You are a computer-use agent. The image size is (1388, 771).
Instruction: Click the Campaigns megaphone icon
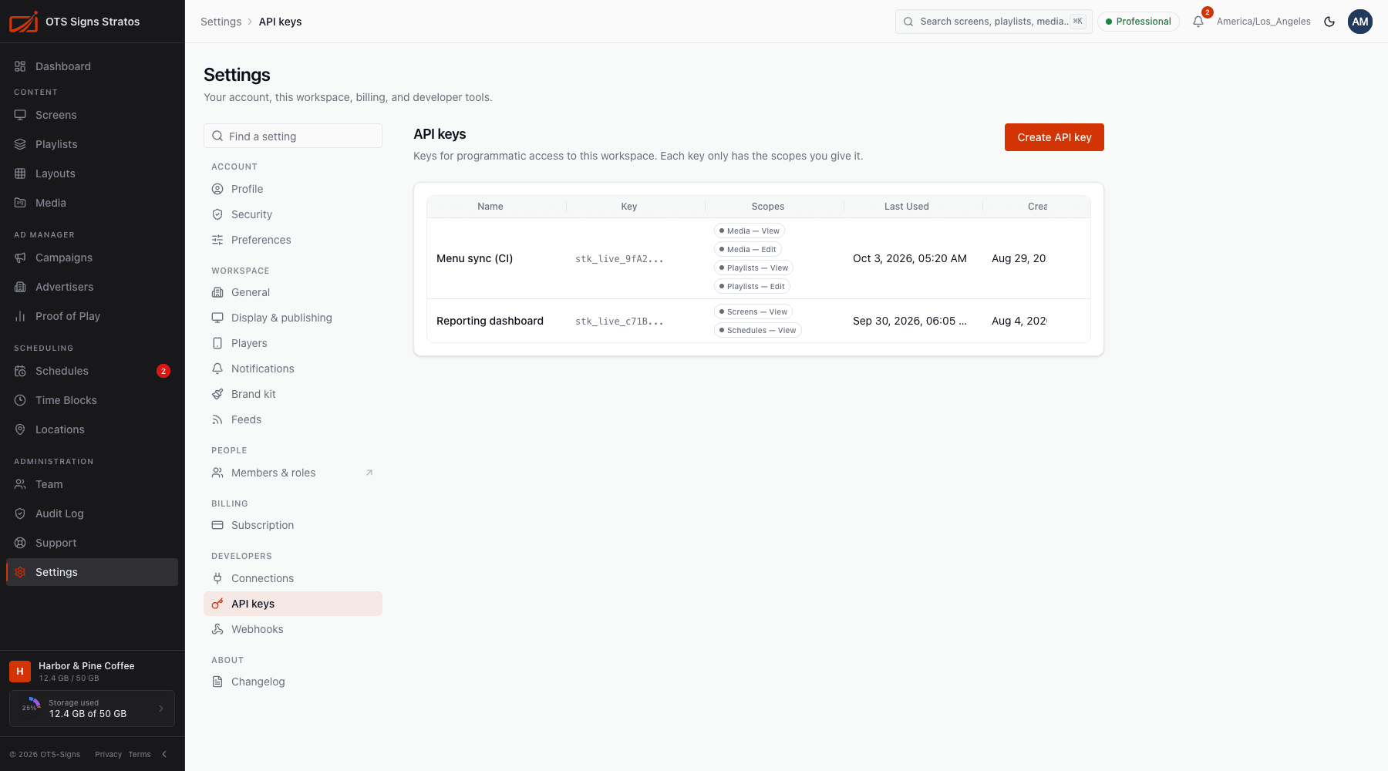tap(20, 258)
